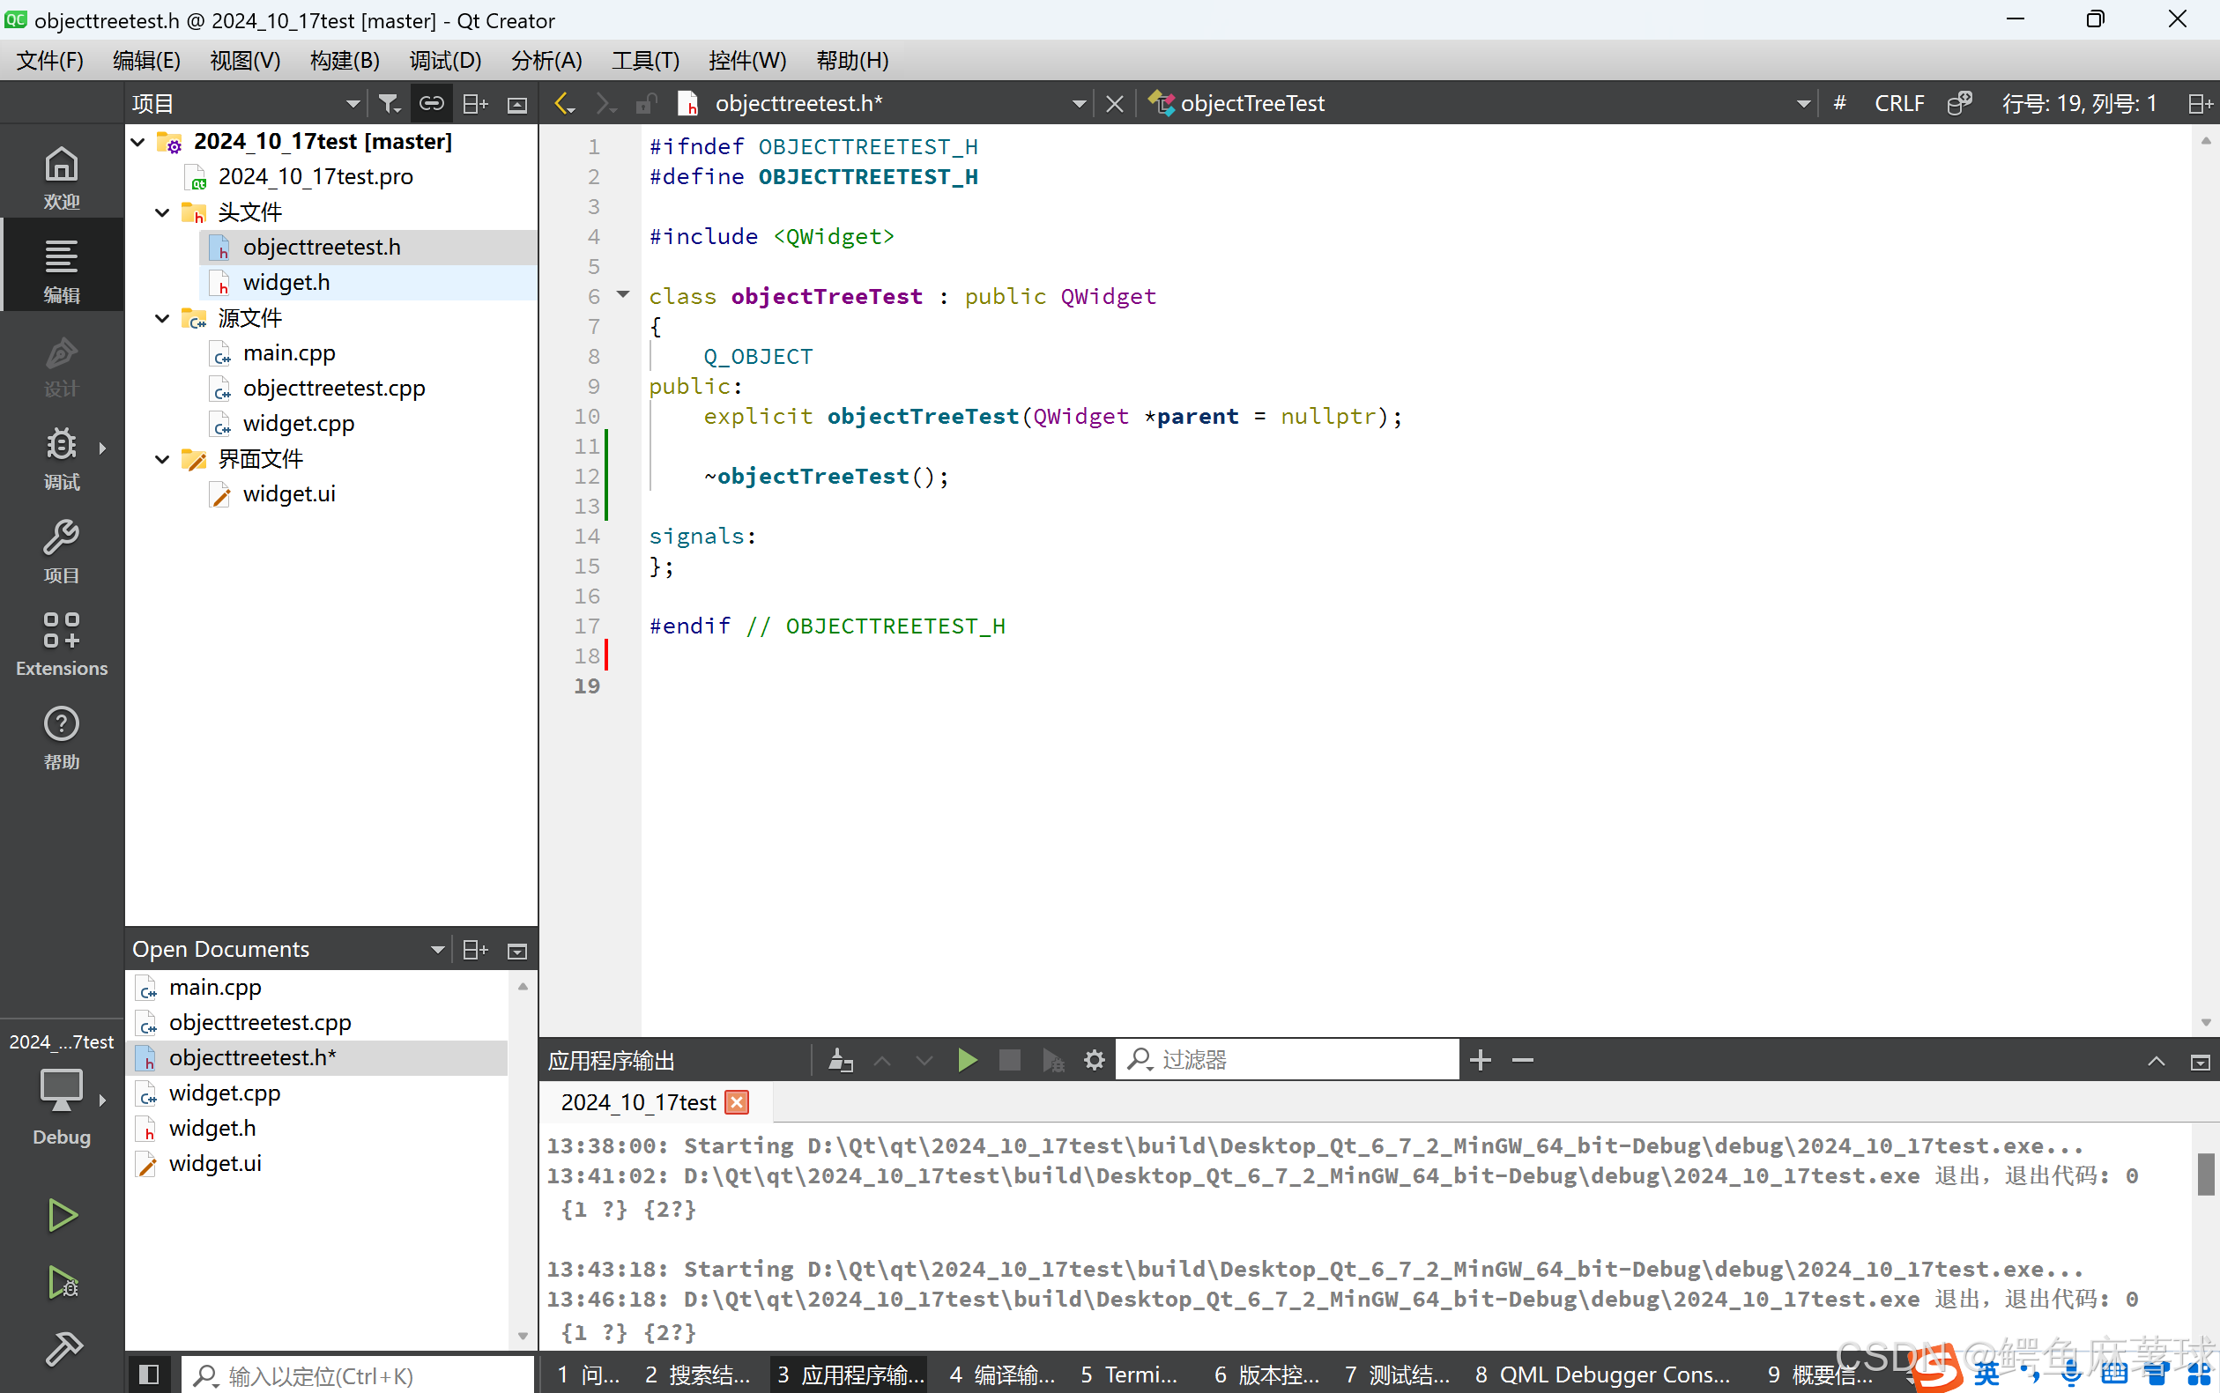Go back in editor navigation history
This screenshot has height=1393, width=2220.
[564, 103]
